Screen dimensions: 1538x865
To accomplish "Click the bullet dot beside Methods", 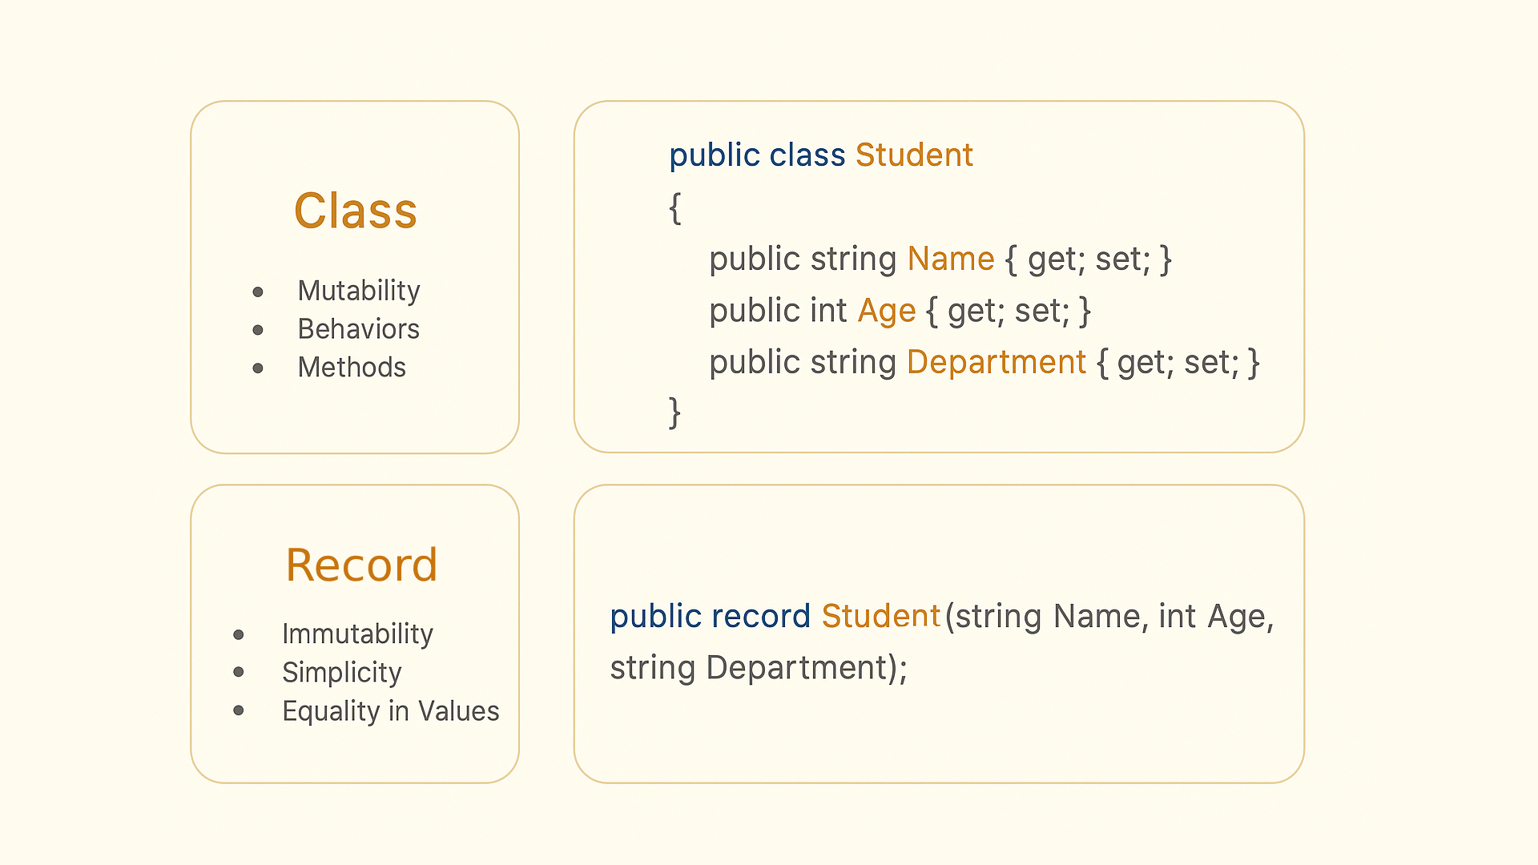I will pos(258,368).
